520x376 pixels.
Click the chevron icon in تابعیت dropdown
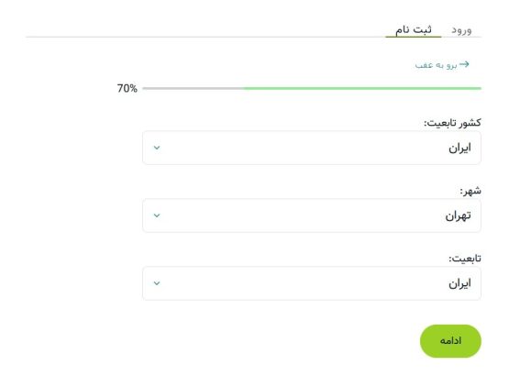tap(157, 283)
